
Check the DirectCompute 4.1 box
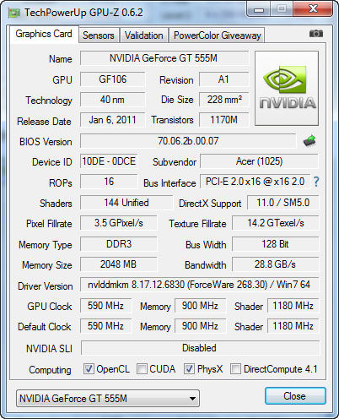point(235,369)
